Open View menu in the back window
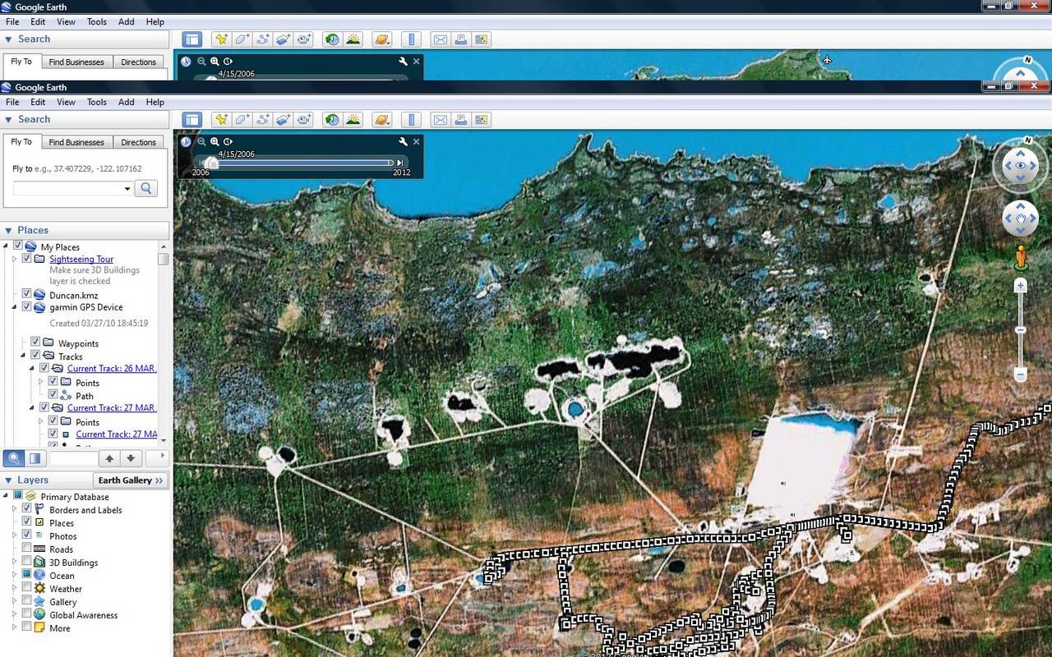This screenshot has height=657, width=1052. pyautogui.click(x=66, y=21)
